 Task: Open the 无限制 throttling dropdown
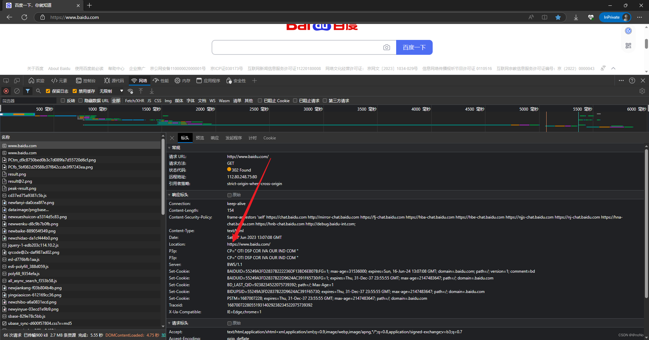pos(111,91)
